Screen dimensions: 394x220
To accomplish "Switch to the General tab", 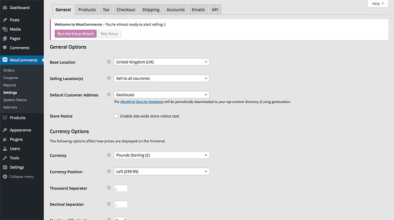I will (x=64, y=9).
